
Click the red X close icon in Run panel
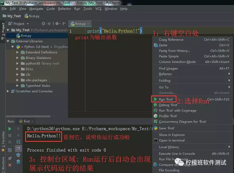[x=10, y=165]
